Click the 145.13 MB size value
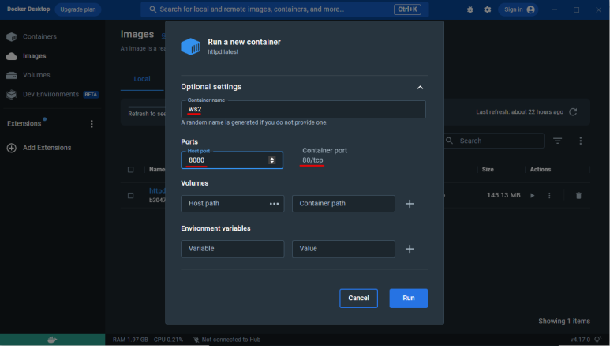The width and height of the screenshot is (610, 346). tap(503, 195)
